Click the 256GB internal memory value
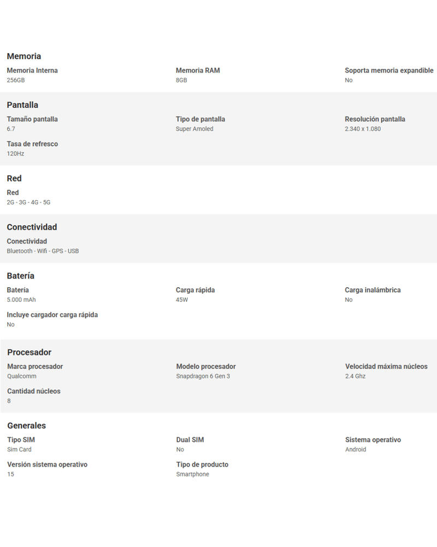The height and width of the screenshot is (547, 437). 16,80
